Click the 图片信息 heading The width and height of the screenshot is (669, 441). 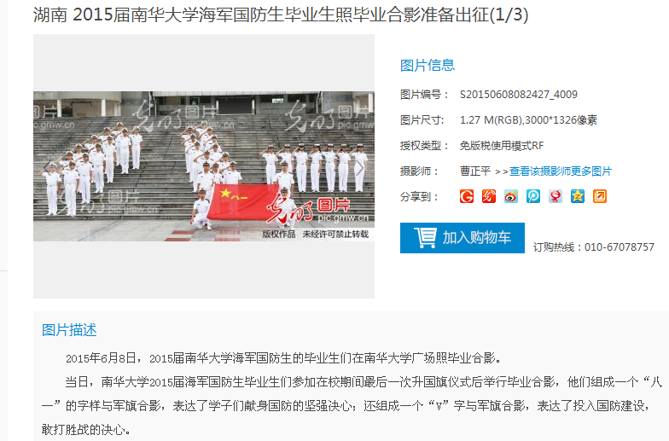pyautogui.click(x=428, y=65)
